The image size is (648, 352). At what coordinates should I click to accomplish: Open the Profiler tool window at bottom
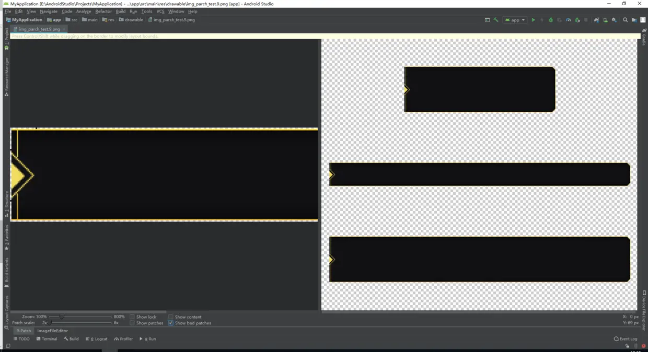pyautogui.click(x=123, y=339)
